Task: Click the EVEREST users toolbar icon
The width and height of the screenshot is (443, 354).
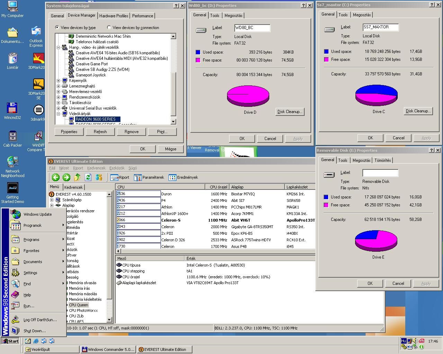Action: click(x=99, y=177)
